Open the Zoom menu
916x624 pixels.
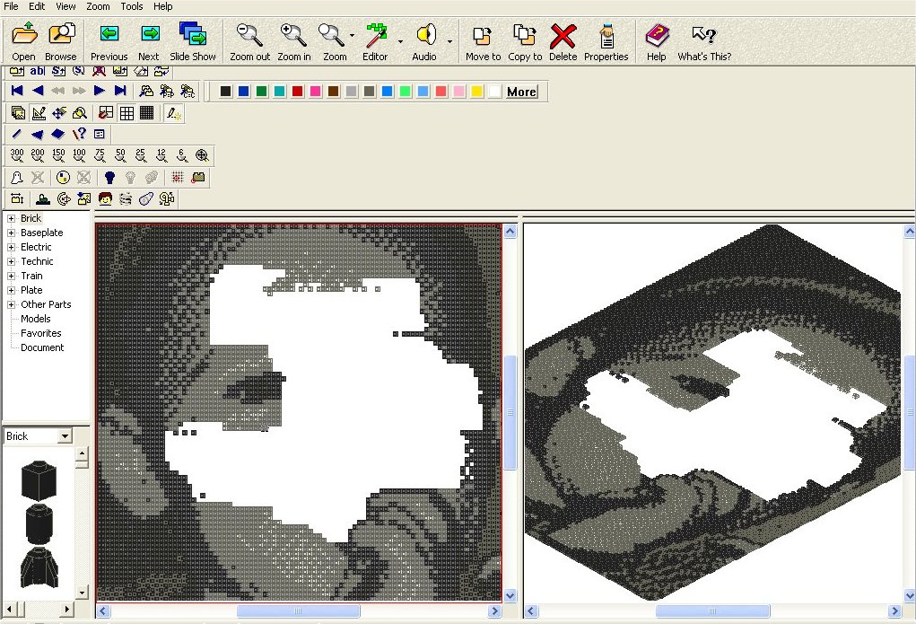[x=98, y=6]
